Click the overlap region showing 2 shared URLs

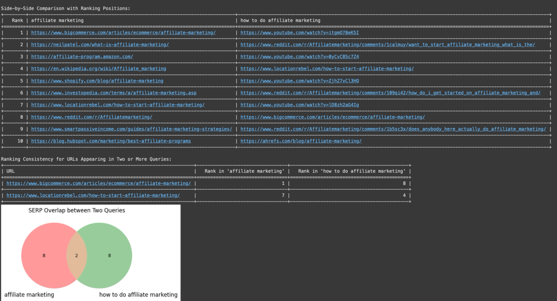(76, 255)
